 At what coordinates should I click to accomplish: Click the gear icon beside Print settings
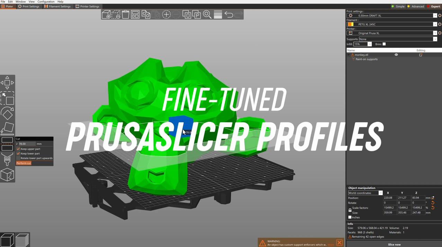coord(440,16)
